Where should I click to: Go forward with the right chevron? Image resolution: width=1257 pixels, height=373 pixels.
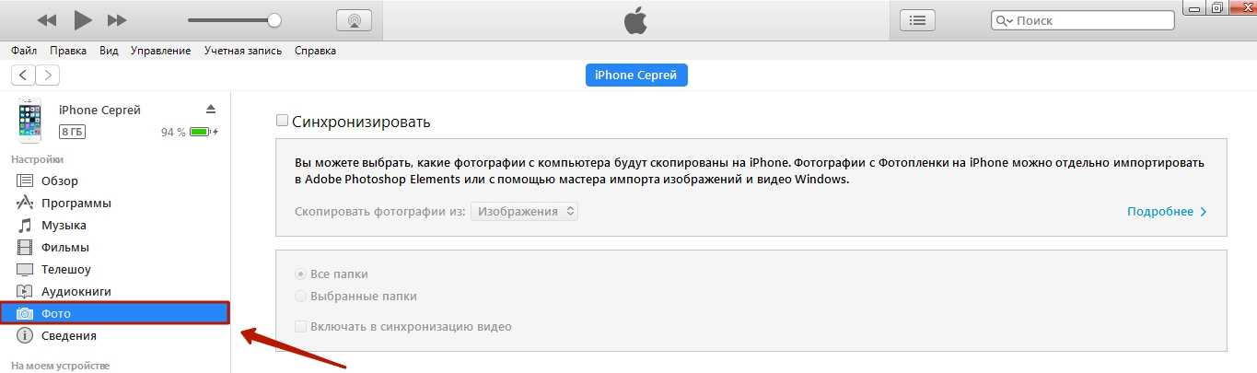48,76
